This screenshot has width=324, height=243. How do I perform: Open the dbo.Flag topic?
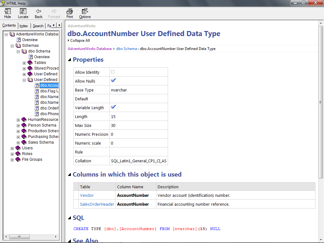pos(49,91)
